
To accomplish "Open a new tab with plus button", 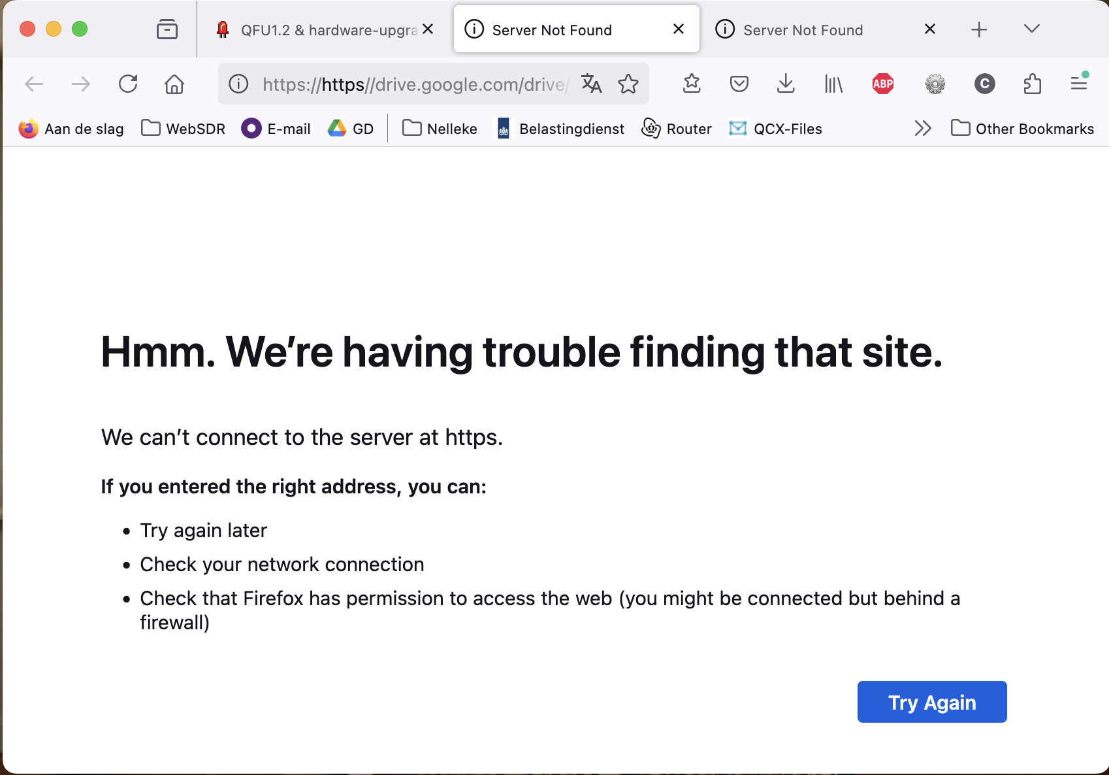I will [978, 29].
